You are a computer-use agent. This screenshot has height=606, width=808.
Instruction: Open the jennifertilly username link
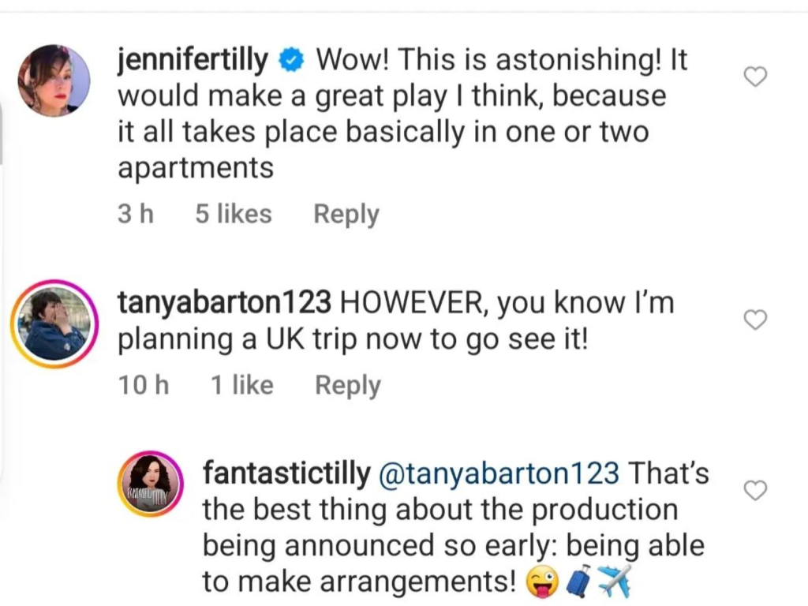(x=193, y=62)
